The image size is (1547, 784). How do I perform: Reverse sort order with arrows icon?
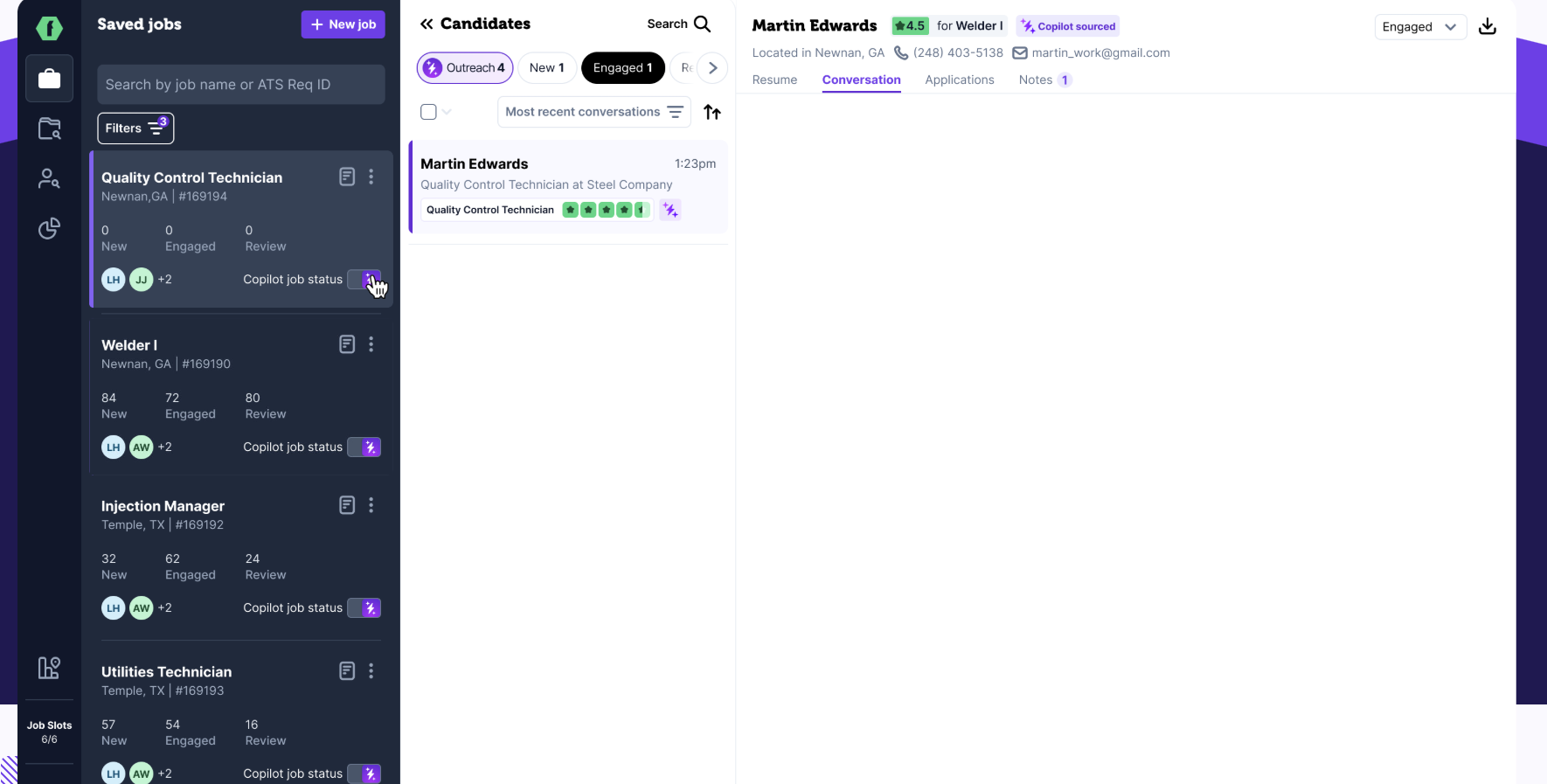[x=712, y=112]
